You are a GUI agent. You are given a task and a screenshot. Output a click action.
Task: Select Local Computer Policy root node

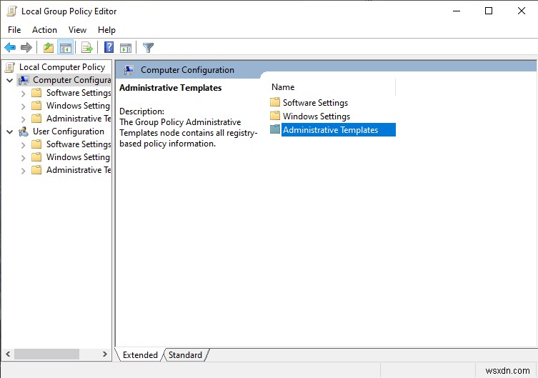[62, 67]
